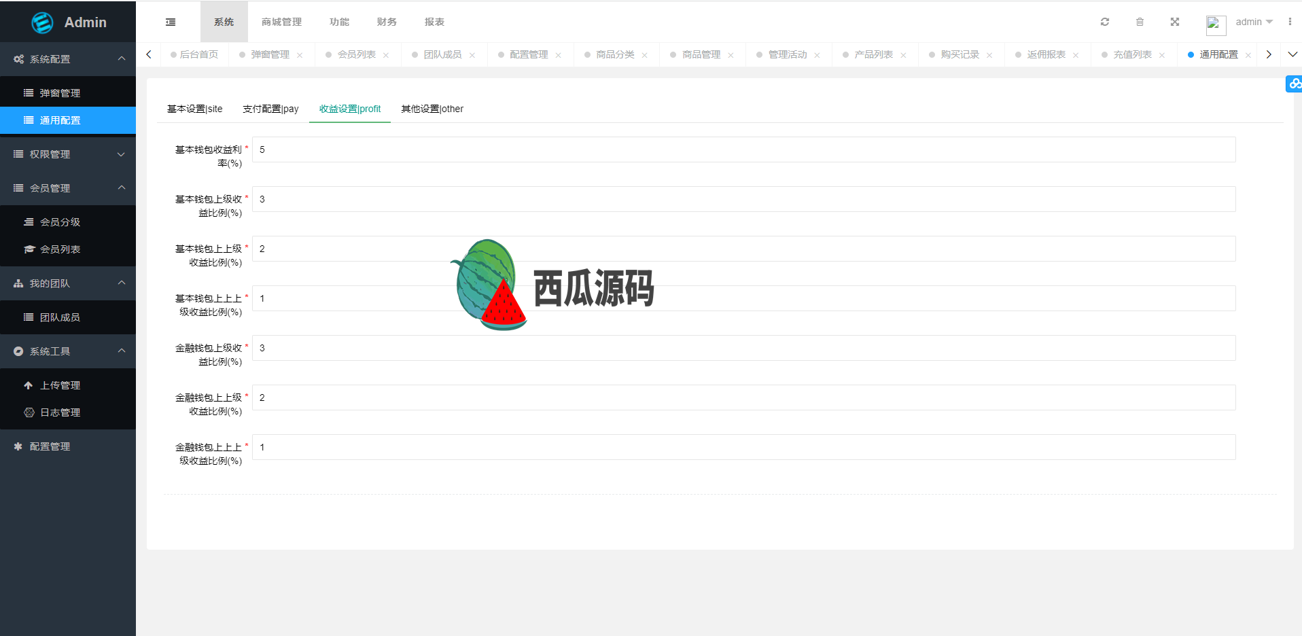
Task: Collapse the 会员管理 sidebar group
Action: (x=68, y=188)
